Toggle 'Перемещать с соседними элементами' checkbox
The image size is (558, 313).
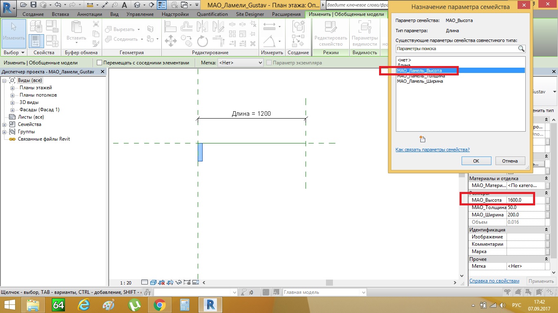[x=99, y=63]
